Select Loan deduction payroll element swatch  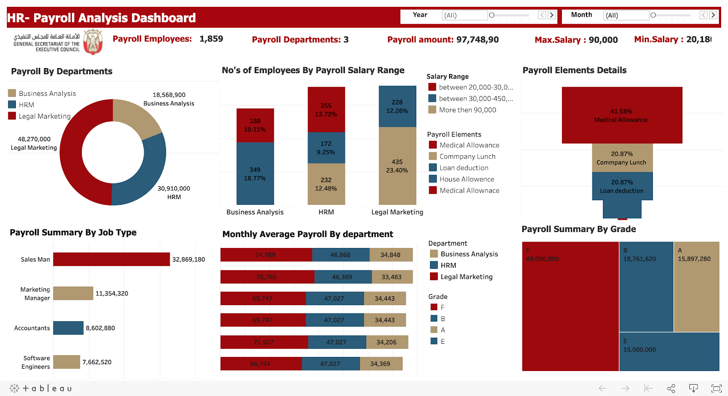tap(433, 168)
